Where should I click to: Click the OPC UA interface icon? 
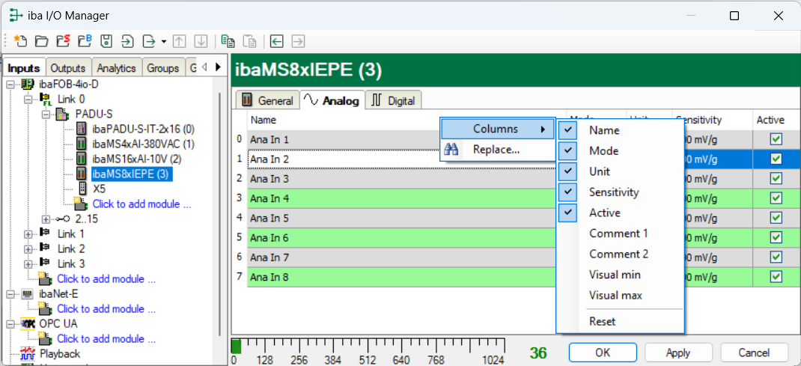click(x=28, y=323)
